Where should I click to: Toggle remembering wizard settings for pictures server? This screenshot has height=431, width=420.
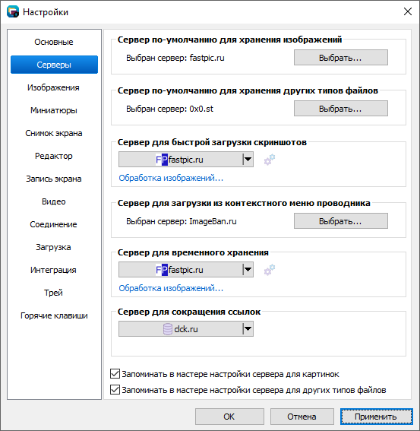click(x=115, y=374)
